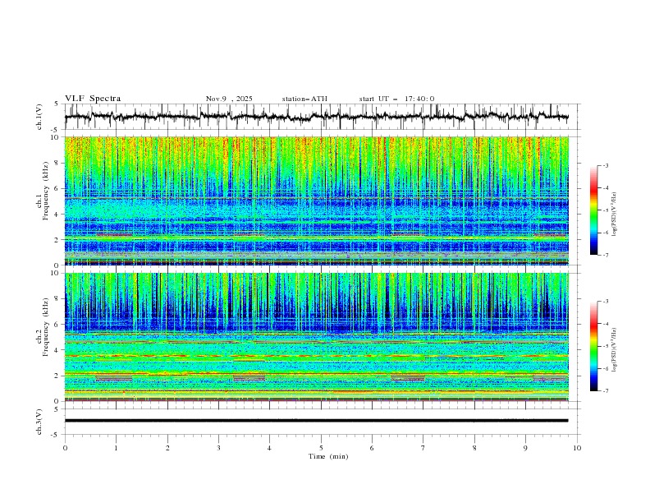Screen dimensions: 650x503
Task: Click the "-3" value on ch.1 colorbar
Action: (605, 165)
